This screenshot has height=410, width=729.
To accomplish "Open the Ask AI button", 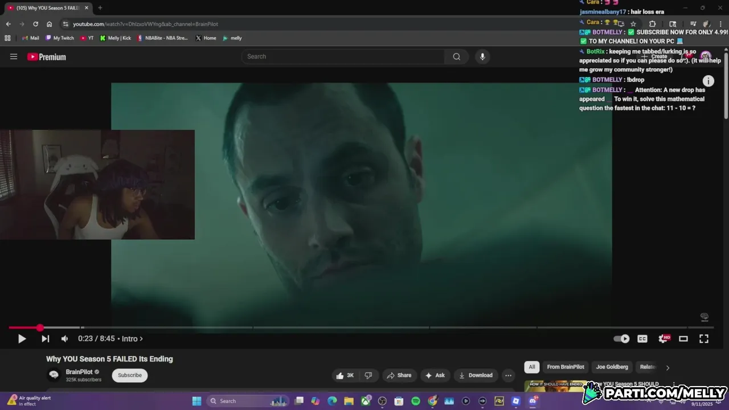I will pyautogui.click(x=435, y=375).
